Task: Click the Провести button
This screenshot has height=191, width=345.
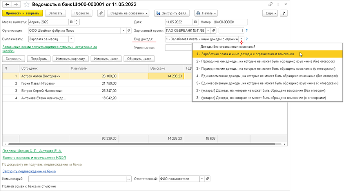Action: click(82, 13)
